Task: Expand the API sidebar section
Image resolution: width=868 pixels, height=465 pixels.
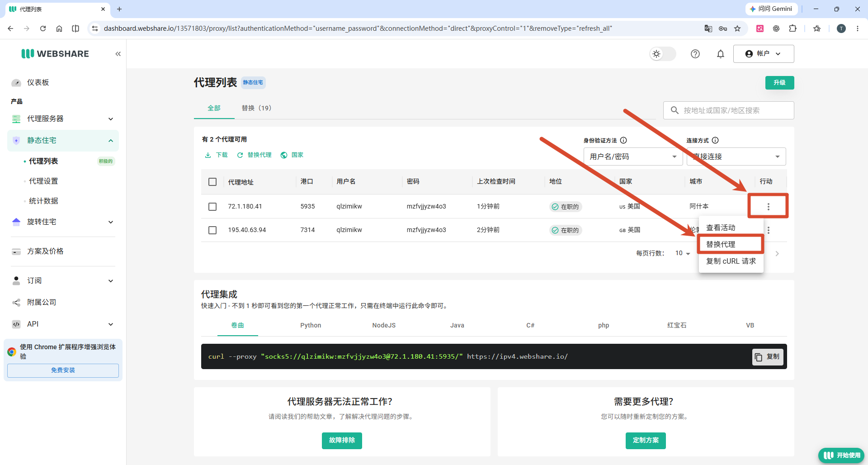Action: pos(63,324)
